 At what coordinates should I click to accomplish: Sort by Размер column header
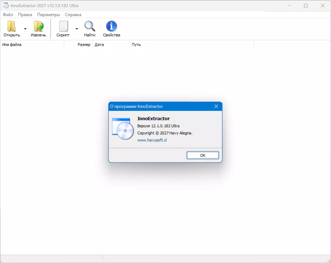coord(78,45)
